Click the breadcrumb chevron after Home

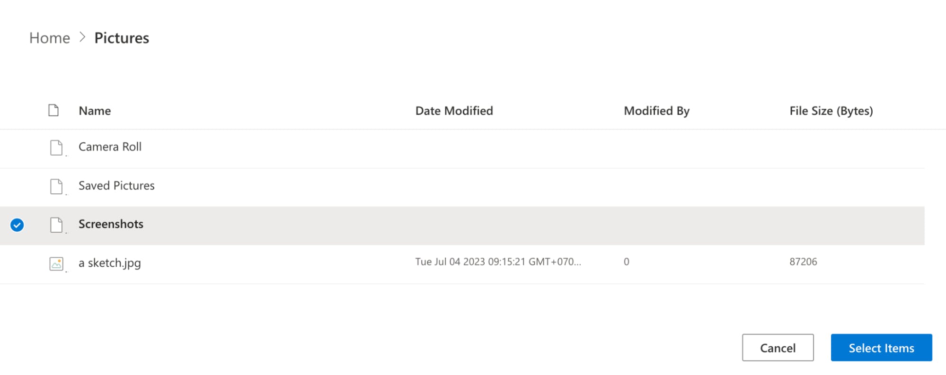pos(82,37)
